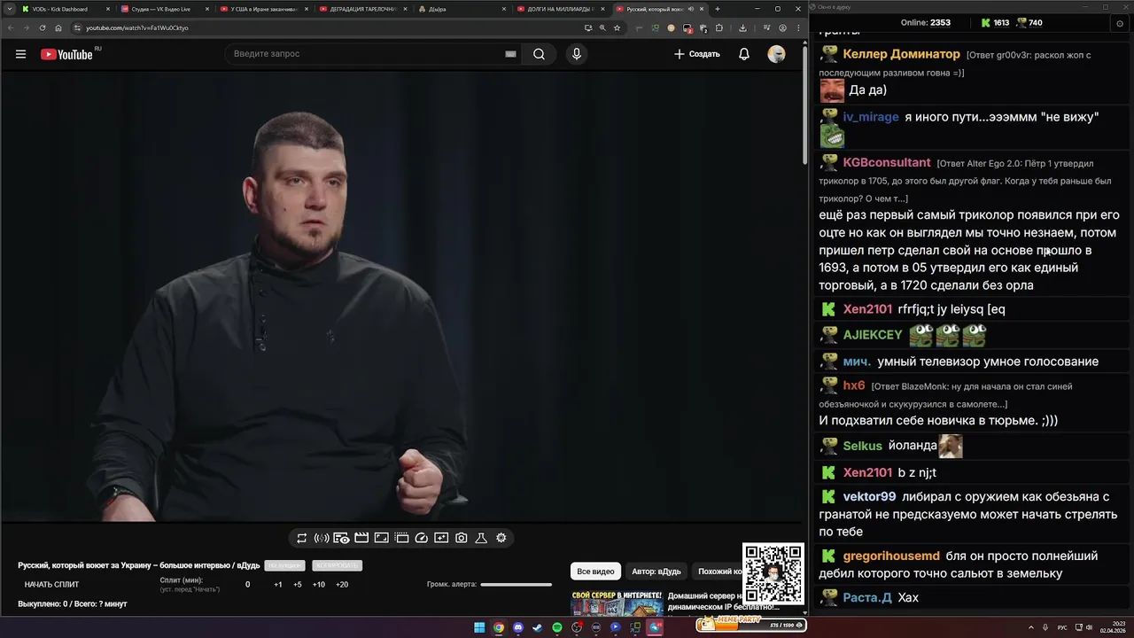Take a screenshot with the camera icon

click(462, 538)
